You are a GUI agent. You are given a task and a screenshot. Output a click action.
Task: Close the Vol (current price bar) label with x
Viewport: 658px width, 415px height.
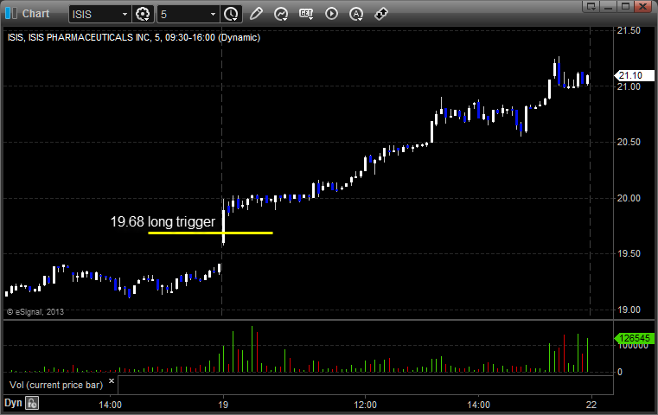click(112, 381)
